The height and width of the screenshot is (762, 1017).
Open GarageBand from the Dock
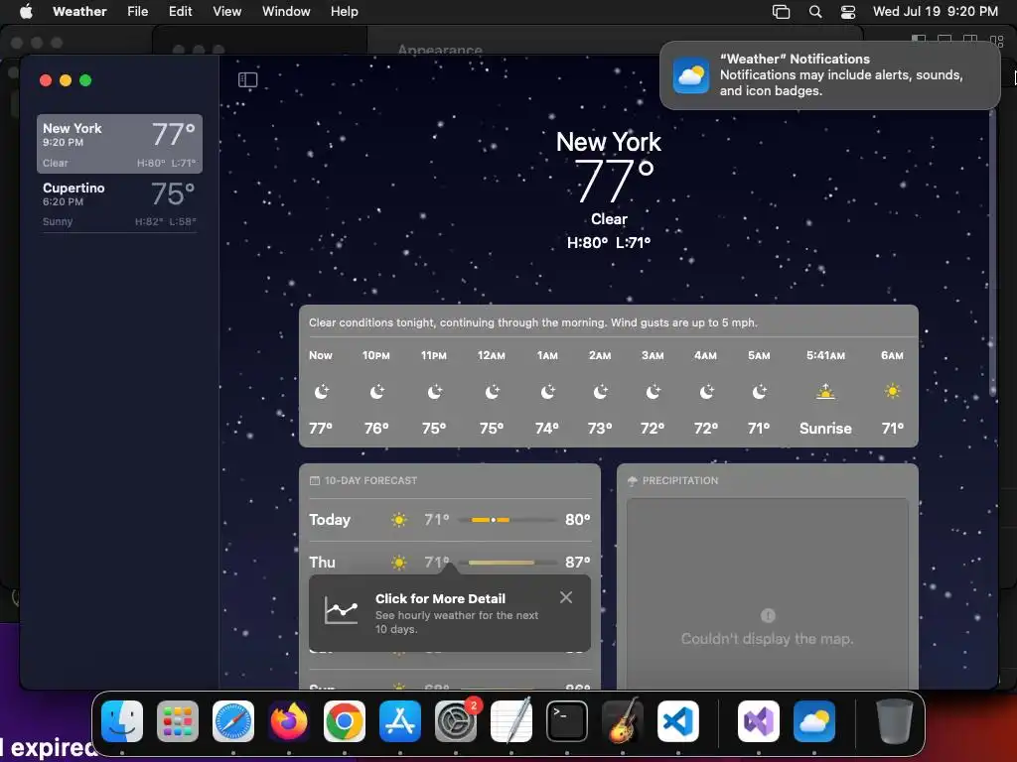point(623,720)
